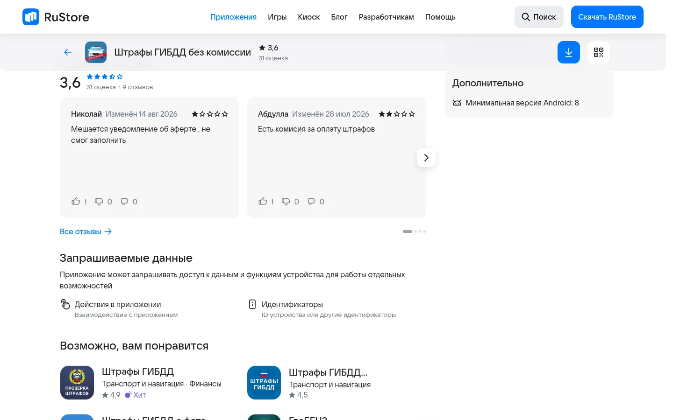Click Абдулла's review text about комиссия
Viewport: 673px width, 420px height.
click(316, 129)
